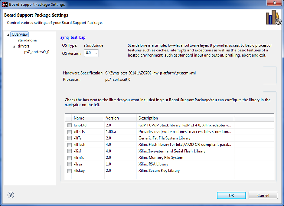Click the books and gear banner icon
The width and height of the screenshot is (284, 206).
[274, 18]
